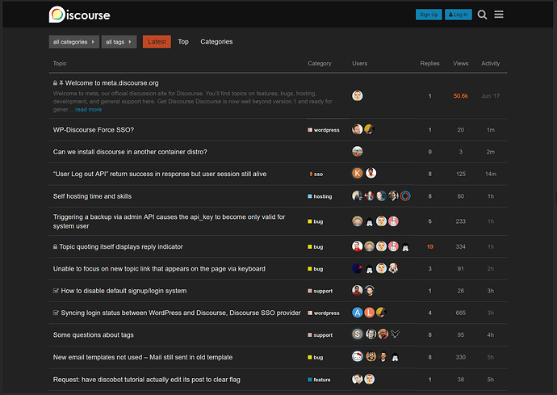The height and width of the screenshot is (395, 557).
Task: Click the hosting category badge
Action: [320, 196]
